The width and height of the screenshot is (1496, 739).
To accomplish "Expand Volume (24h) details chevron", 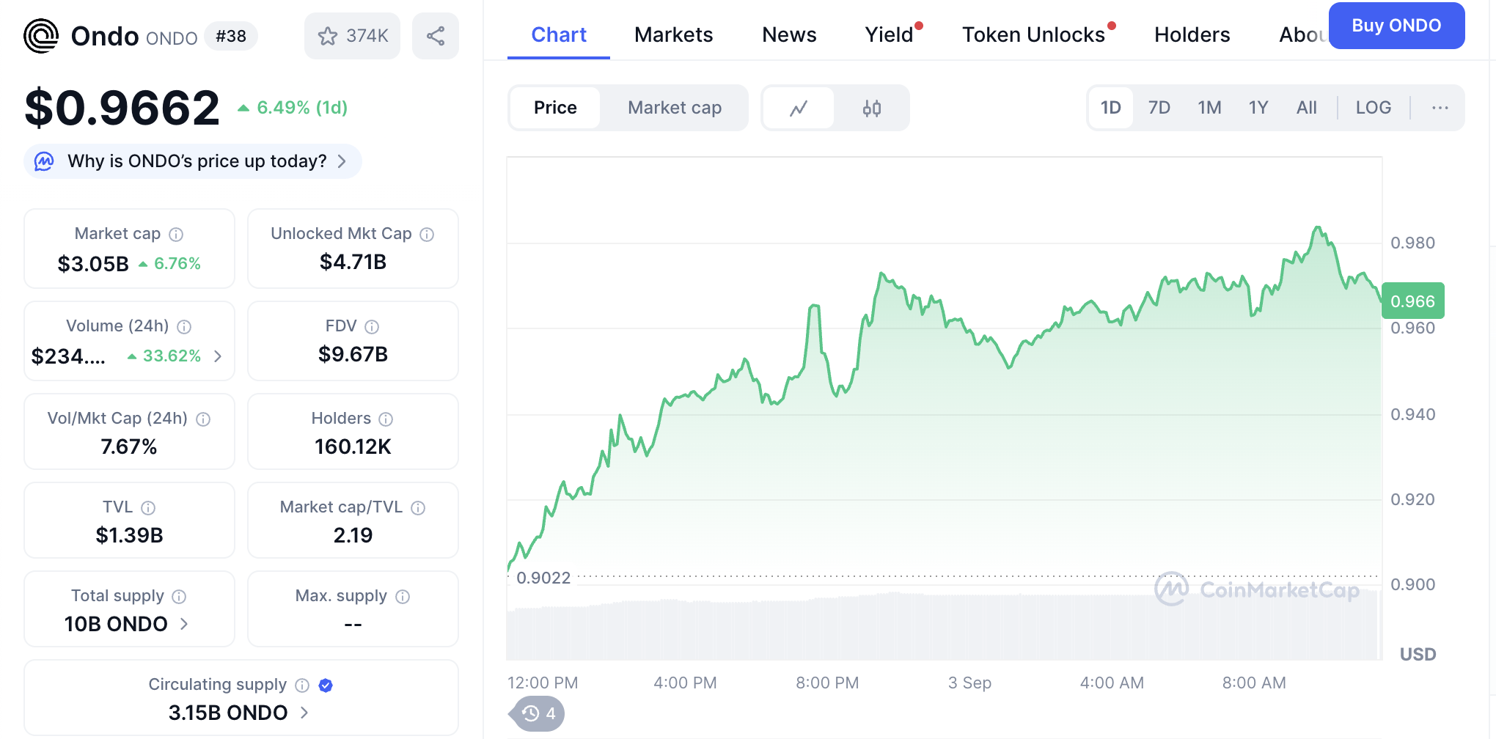I will [x=218, y=356].
